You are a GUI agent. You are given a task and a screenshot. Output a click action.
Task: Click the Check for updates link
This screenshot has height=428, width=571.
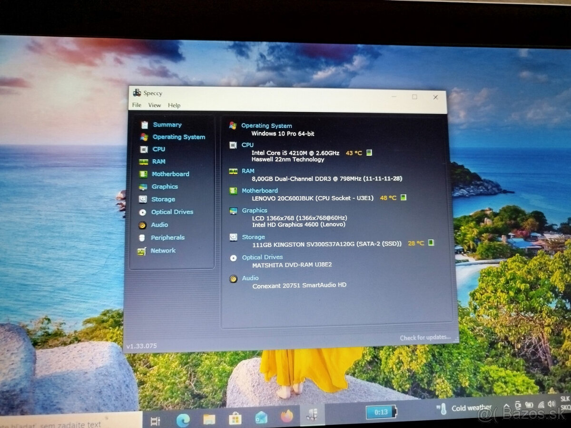tap(425, 337)
